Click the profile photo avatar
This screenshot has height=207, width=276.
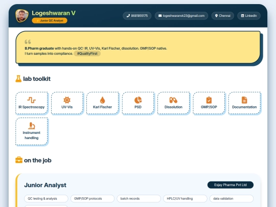pos(22,16)
